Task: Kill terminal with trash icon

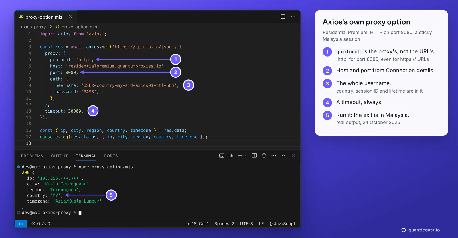Action: tap(264, 155)
